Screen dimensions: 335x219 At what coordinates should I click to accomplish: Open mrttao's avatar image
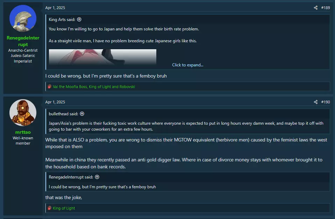(x=23, y=113)
